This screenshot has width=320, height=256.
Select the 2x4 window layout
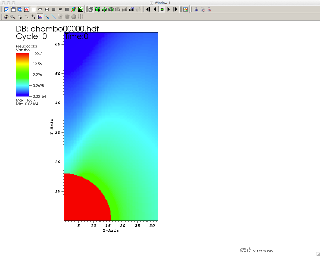pos(60,9)
